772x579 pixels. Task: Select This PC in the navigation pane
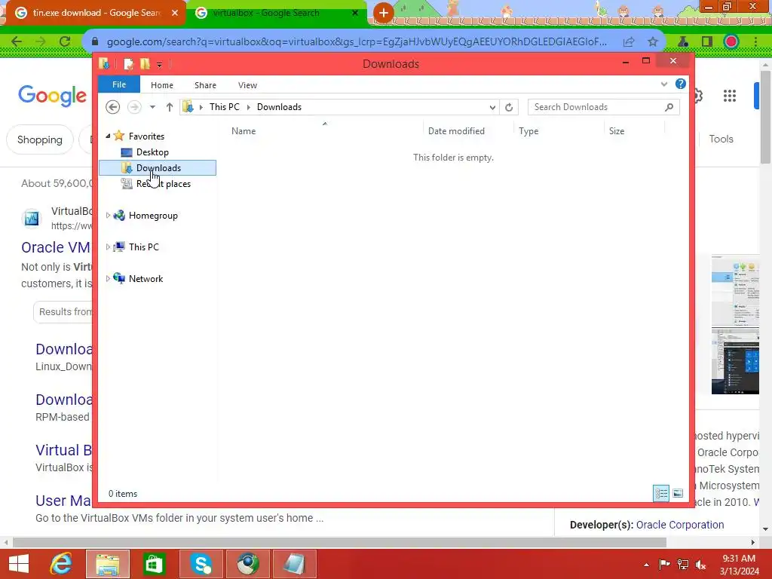pos(143,247)
